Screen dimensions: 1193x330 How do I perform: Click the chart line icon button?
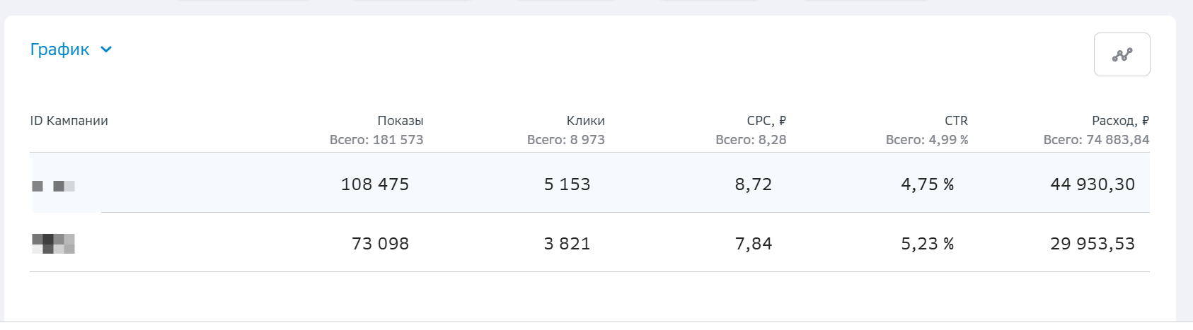(x=1122, y=54)
